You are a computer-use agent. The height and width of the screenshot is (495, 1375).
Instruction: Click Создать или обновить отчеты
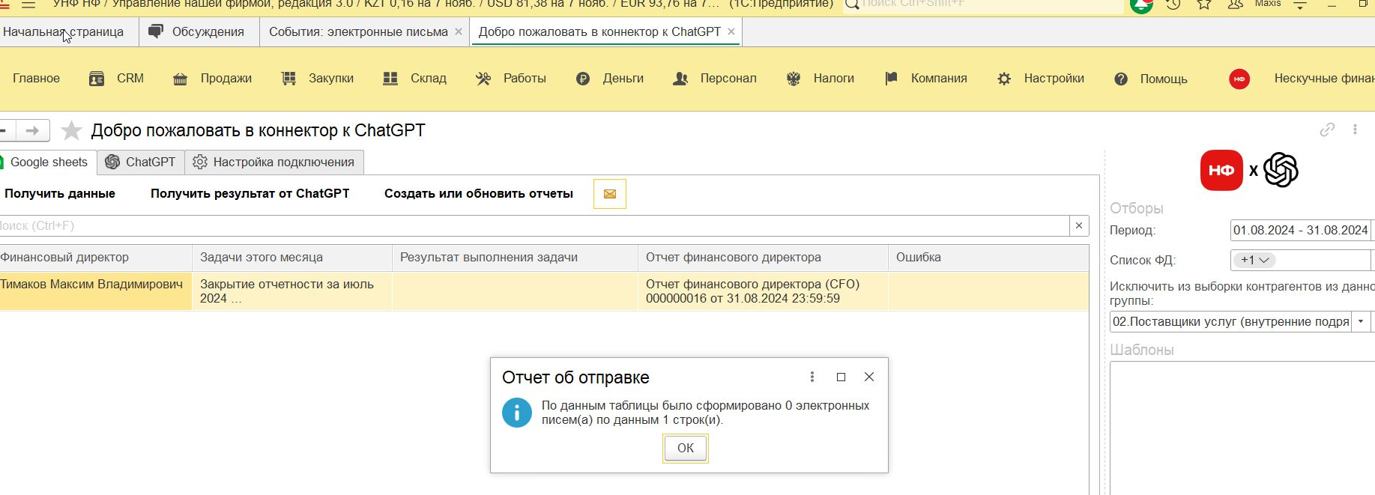[x=478, y=193]
